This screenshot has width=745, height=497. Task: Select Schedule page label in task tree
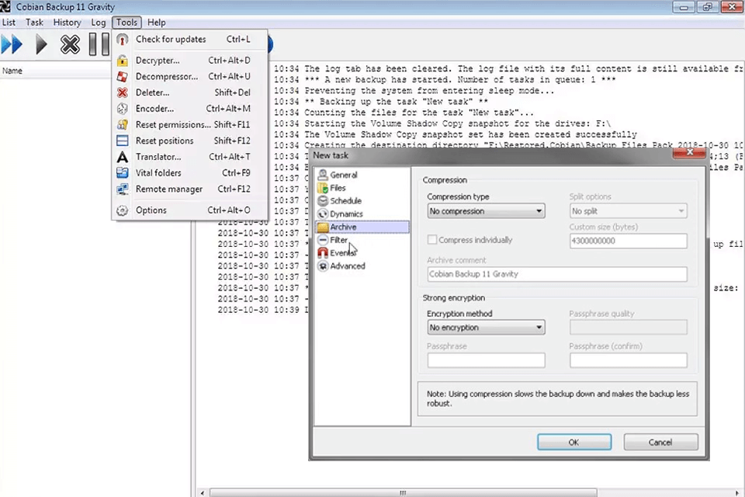[345, 200]
